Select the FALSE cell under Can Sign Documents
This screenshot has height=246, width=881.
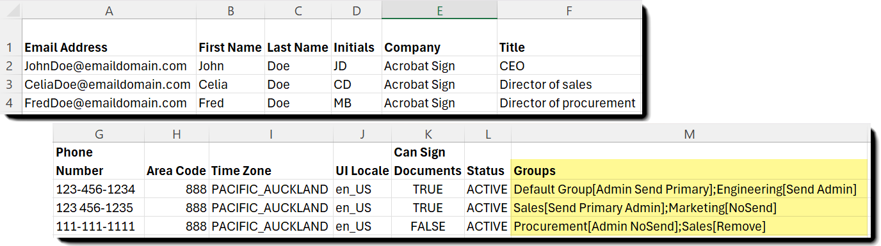[427, 226]
